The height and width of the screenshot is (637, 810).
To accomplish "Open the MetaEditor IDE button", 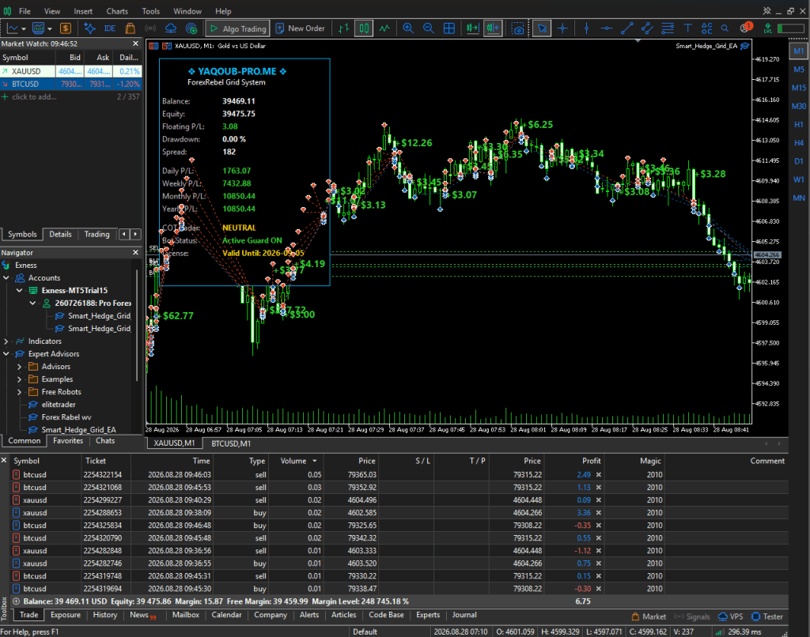I will click(110, 28).
